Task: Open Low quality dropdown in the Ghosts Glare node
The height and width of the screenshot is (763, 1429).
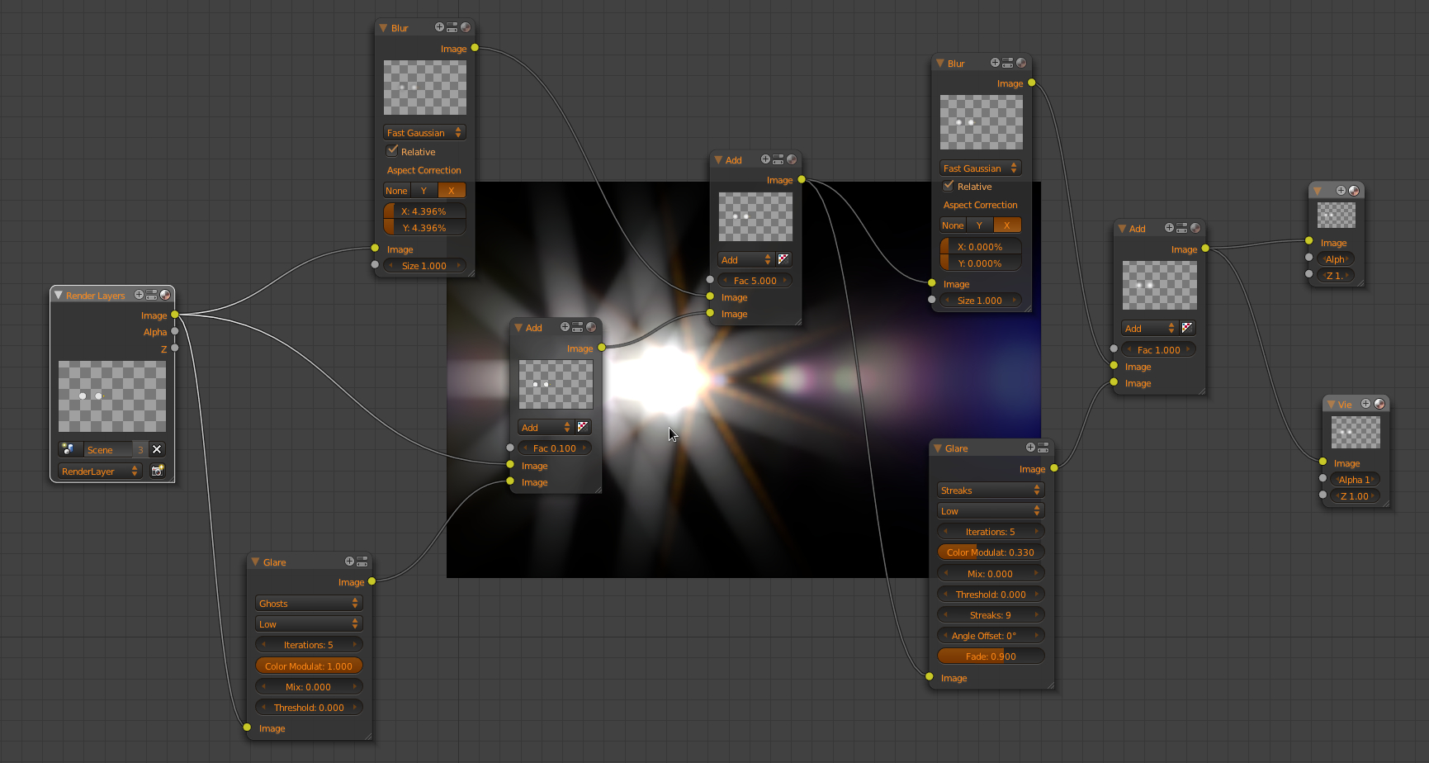Action: click(x=309, y=623)
